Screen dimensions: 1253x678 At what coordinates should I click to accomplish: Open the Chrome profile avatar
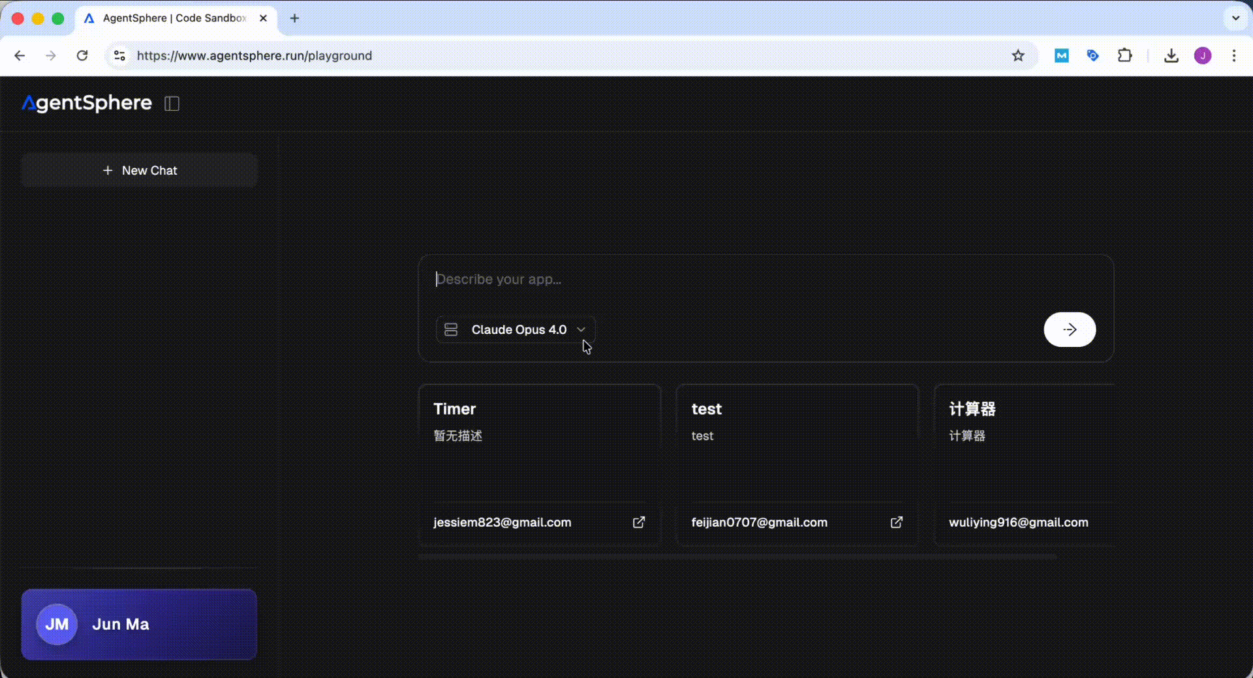[x=1203, y=56]
